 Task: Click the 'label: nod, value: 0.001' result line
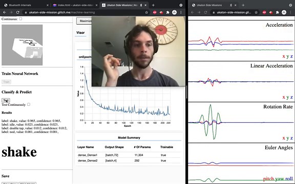click(30, 132)
